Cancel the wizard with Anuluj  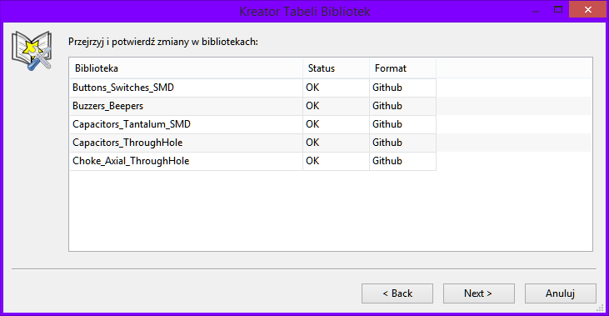(560, 293)
